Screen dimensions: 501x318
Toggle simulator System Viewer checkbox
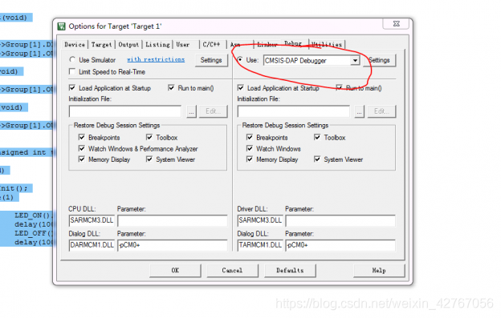[x=149, y=159]
